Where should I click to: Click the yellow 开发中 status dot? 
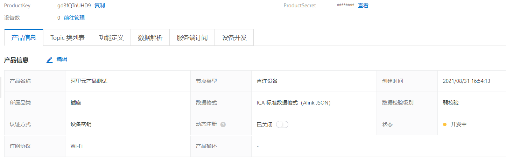coord(445,124)
